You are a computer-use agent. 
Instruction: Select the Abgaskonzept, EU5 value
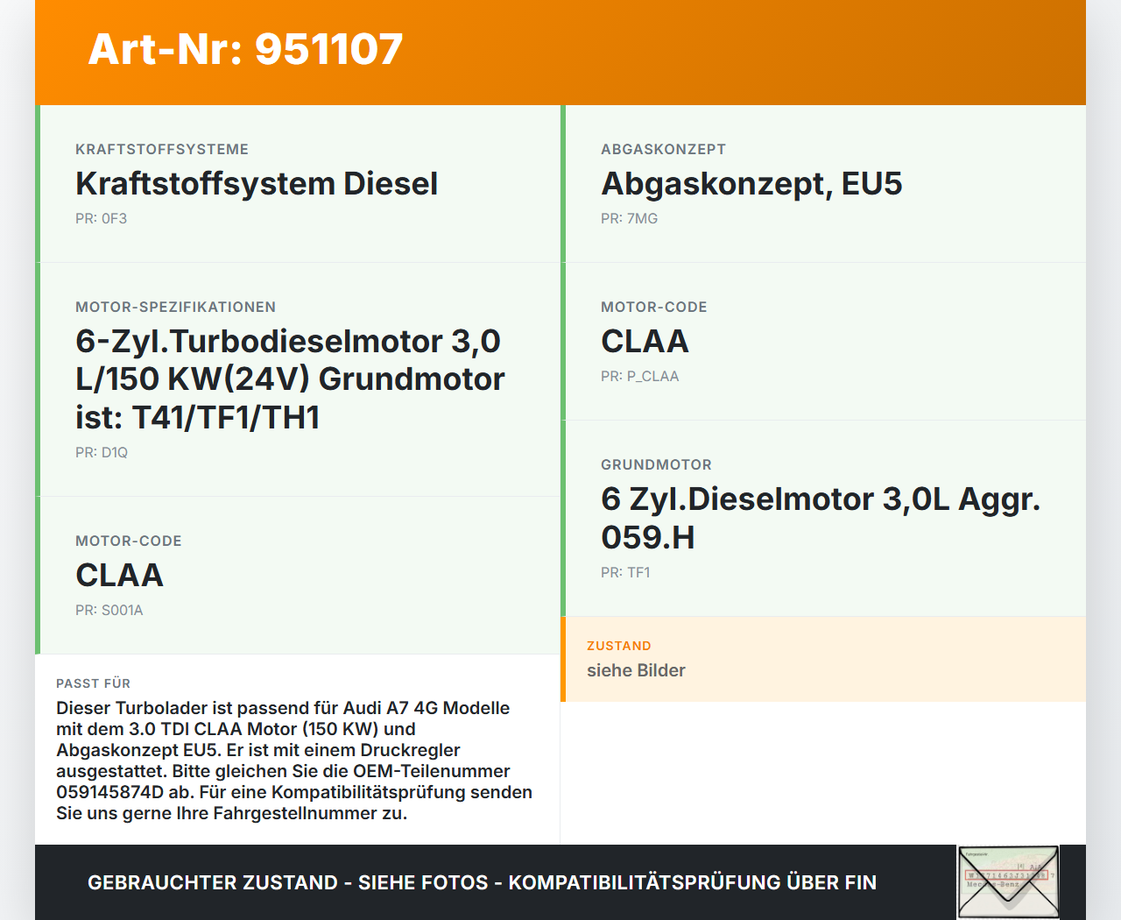(751, 184)
